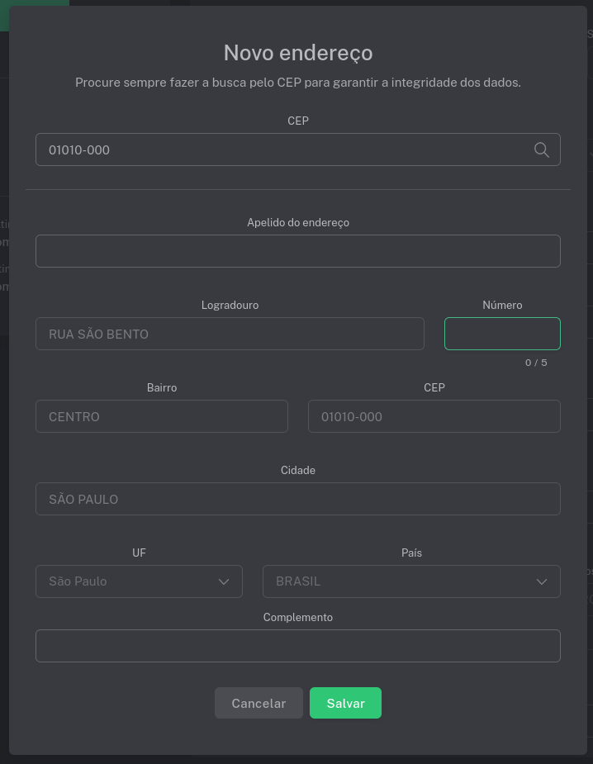Screen dimensions: 593x764
Task: Focus the empty Número input field
Action: coord(502,334)
